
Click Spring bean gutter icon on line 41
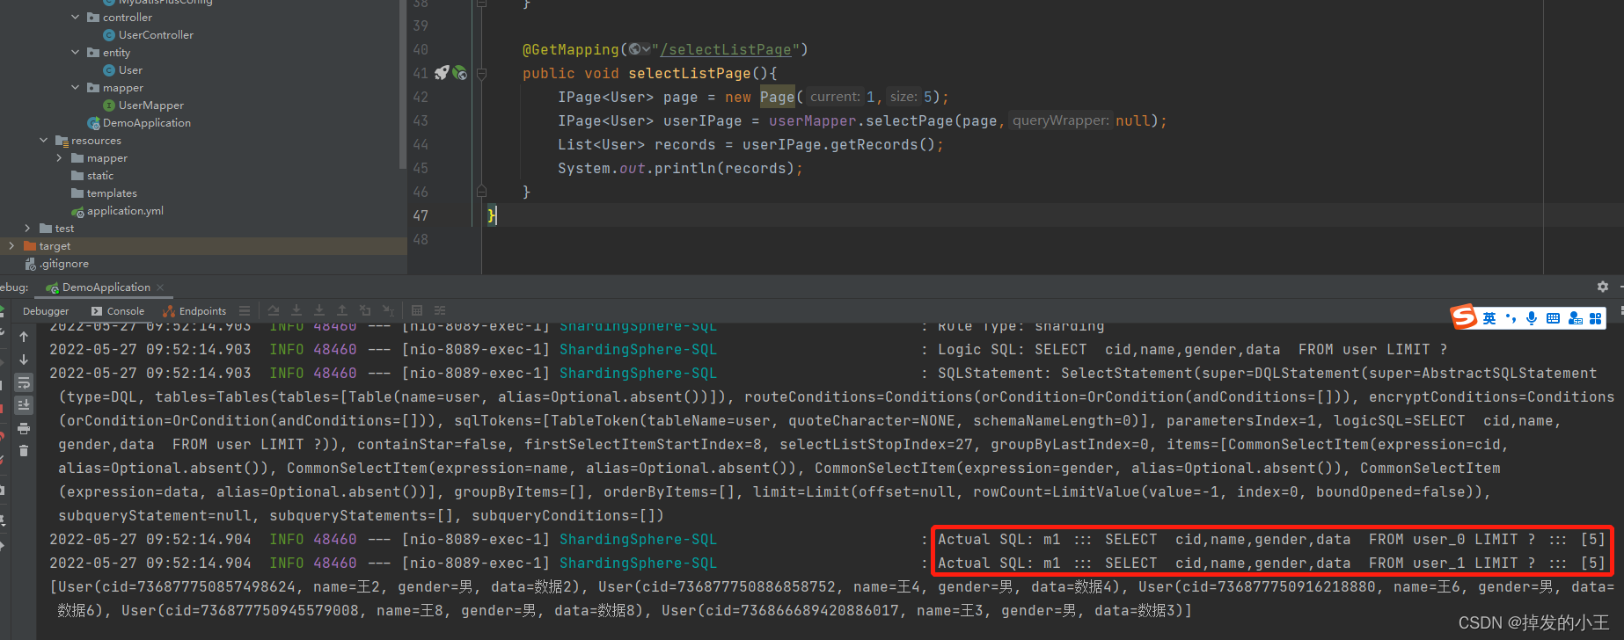[x=442, y=73]
